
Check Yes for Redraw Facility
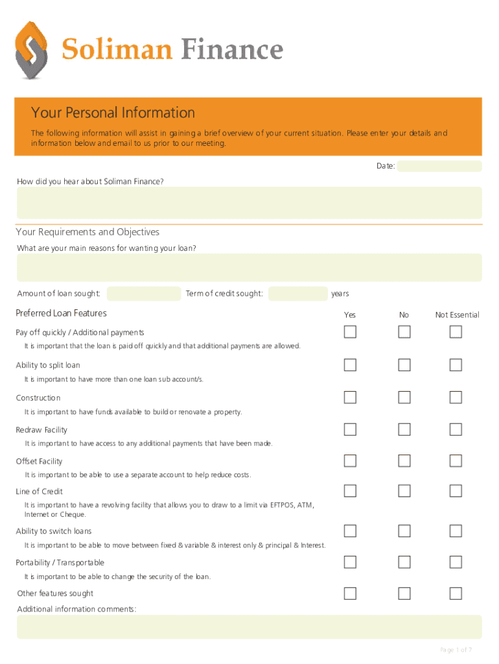350,429
